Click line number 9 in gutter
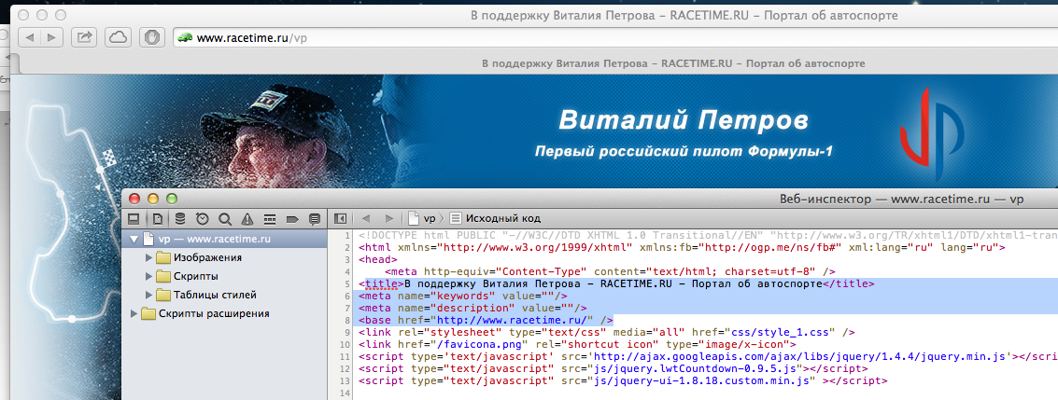The width and height of the screenshot is (1058, 400). click(x=346, y=333)
